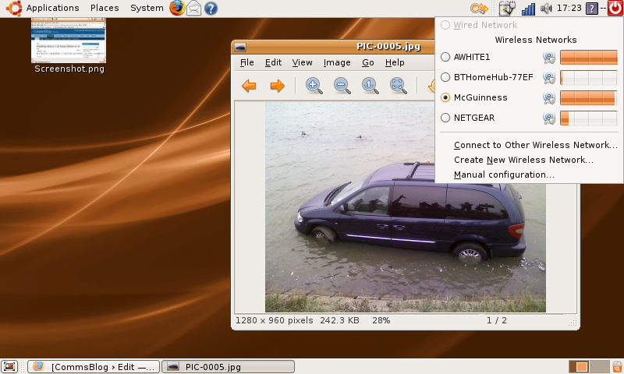
Task: Open the volume speaker icon
Action: coord(546,9)
